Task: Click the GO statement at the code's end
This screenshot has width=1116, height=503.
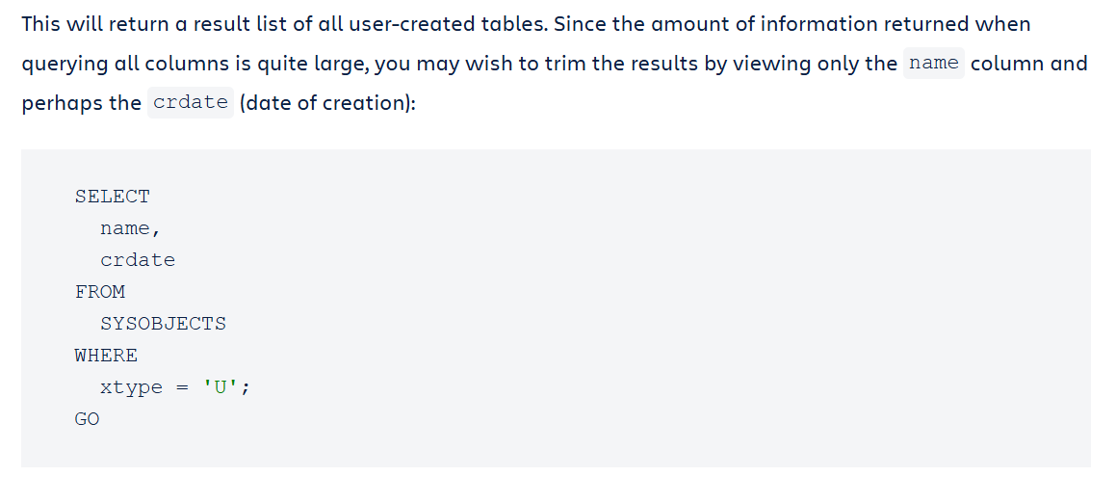Action: pyautogui.click(x=87, y=419)
